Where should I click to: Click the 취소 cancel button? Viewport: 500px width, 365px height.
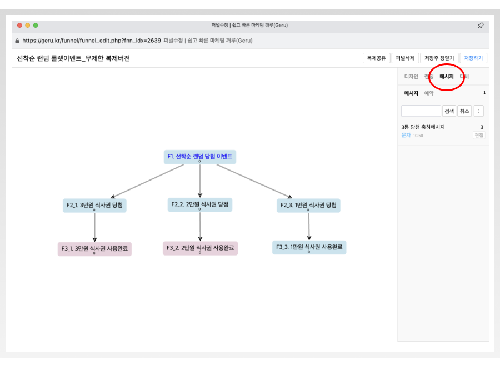(464, 111)
